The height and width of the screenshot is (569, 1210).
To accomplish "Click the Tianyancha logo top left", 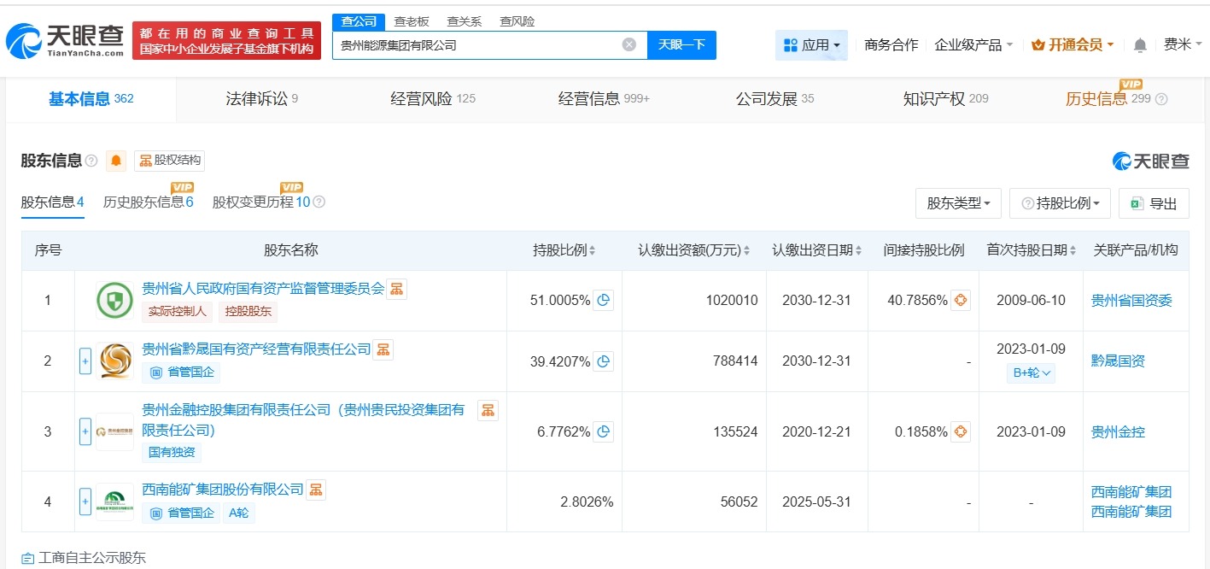I will (64, 38).
